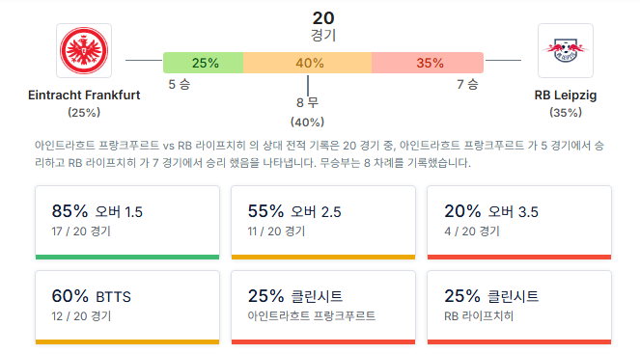Click the 25% 클린시트 RB 라이프치히 card
Image resolution: width=640 pixels, height=354 pixels.
click(519, 308)
